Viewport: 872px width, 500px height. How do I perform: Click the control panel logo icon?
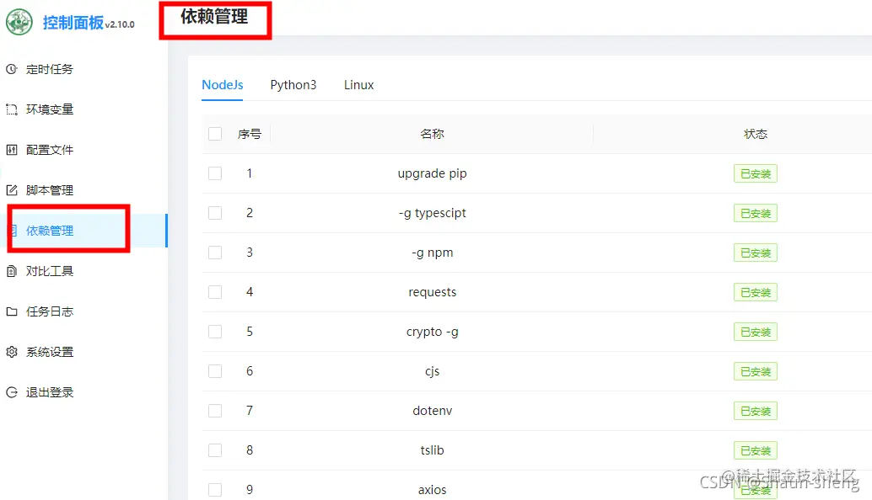pos(19,22)
